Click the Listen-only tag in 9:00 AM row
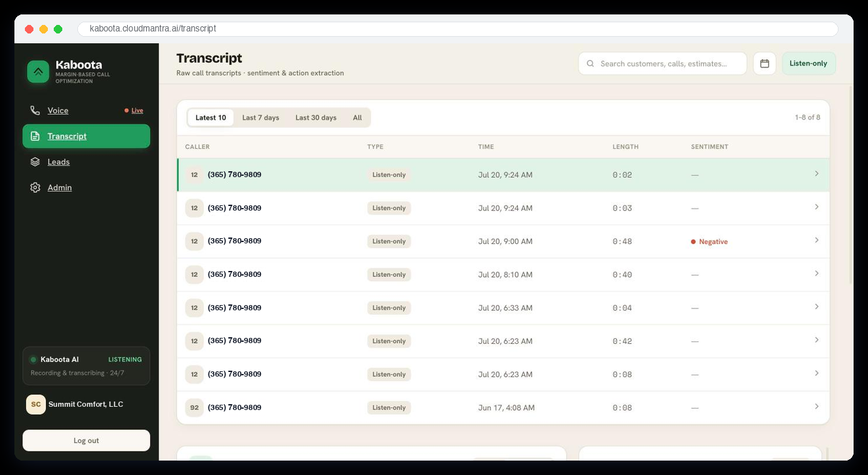This screenshot has width=868, height=475. (389, 241)
